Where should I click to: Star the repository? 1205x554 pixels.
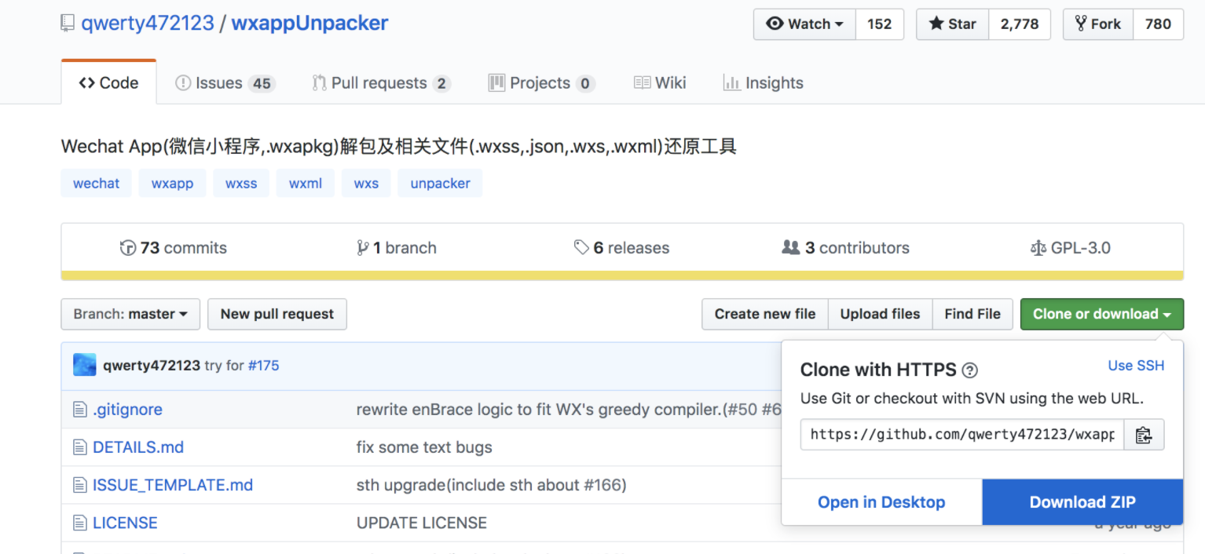coord(952,24)
